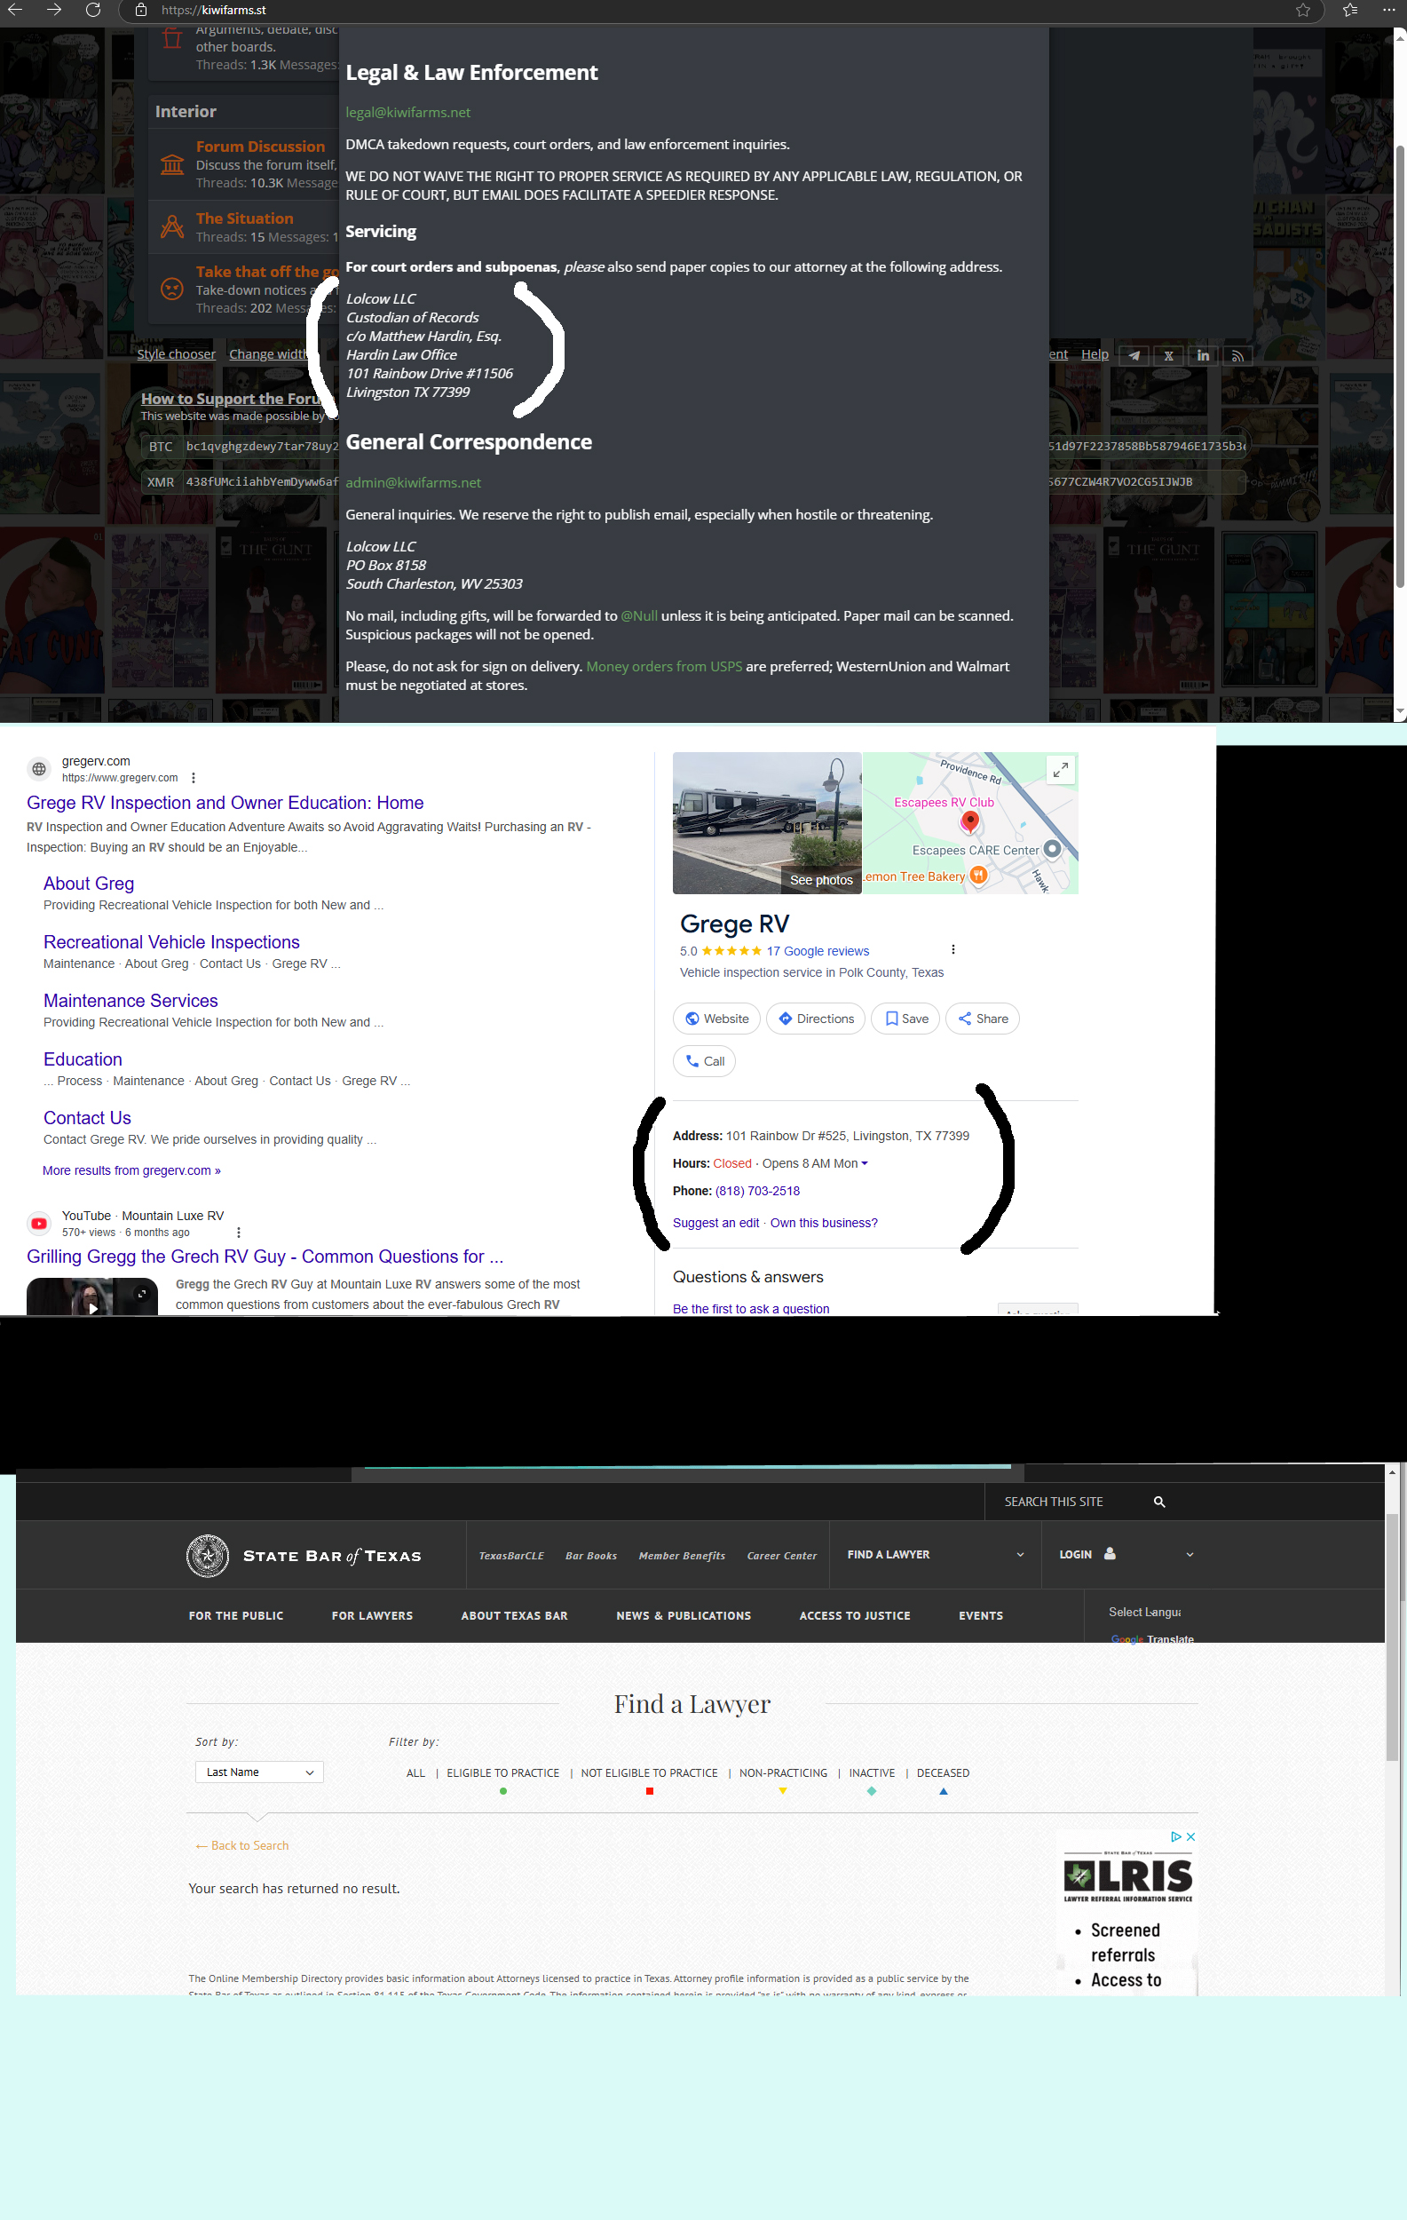Click the Forum Discussion building icon
Screen dimensions: 1407x2220
coord(172,164)
